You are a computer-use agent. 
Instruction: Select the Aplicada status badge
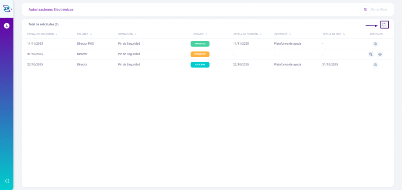[200, 65]
